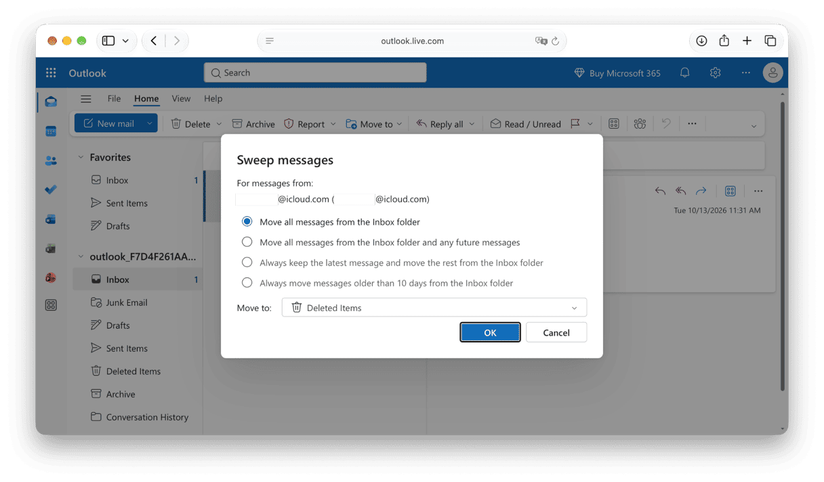Open the Flag dropdown arrow

[590, 124]
